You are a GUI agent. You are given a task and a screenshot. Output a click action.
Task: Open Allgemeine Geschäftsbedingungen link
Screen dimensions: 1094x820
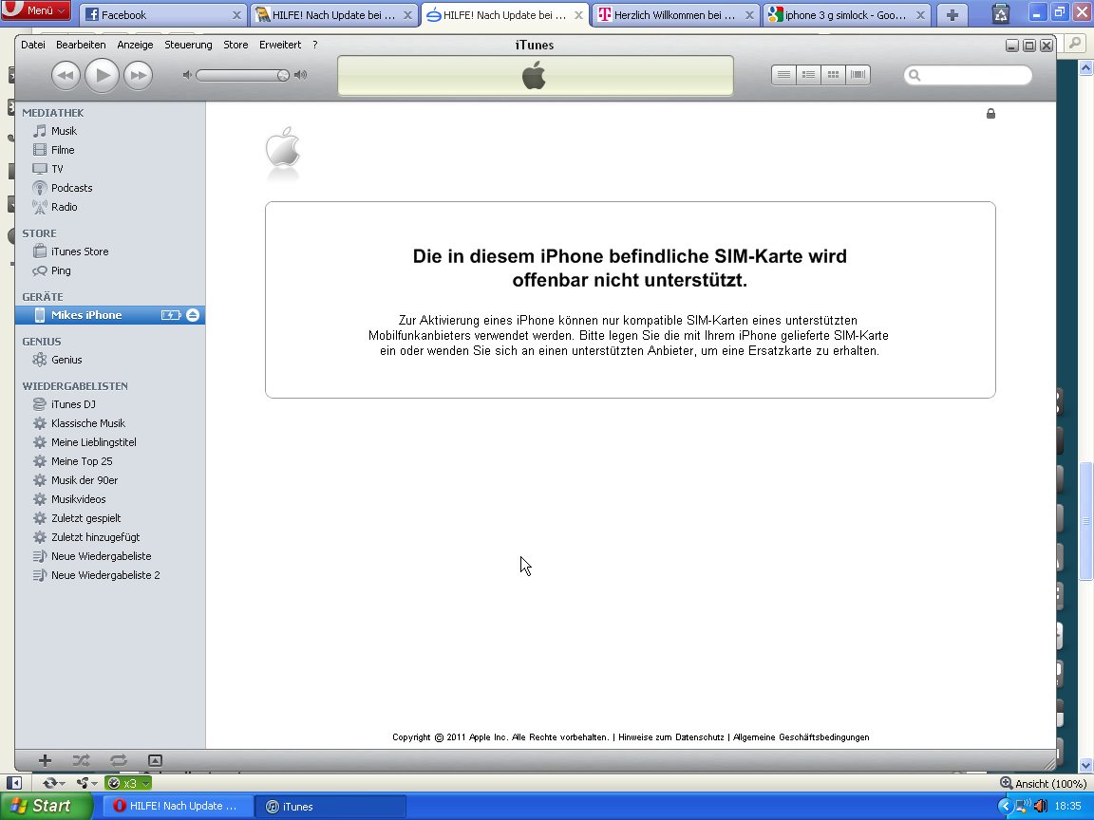[x=801, y=737]
